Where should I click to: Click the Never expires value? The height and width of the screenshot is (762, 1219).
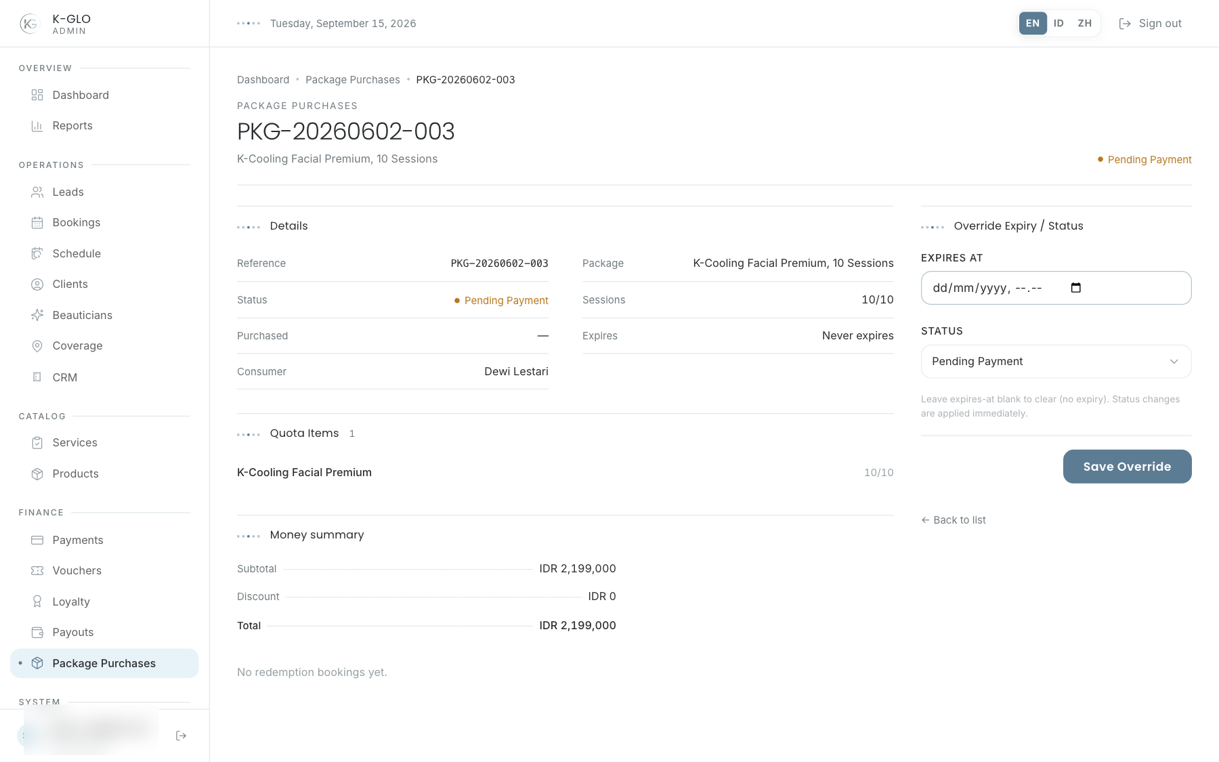click(x=857, y=336)
